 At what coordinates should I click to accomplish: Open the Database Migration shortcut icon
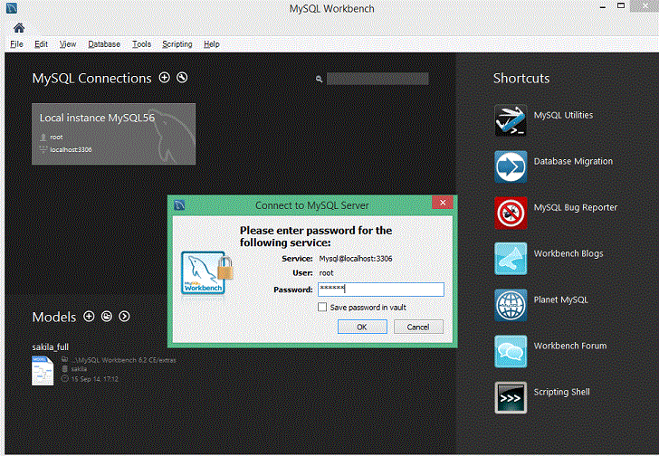click(x=511, y=166)
